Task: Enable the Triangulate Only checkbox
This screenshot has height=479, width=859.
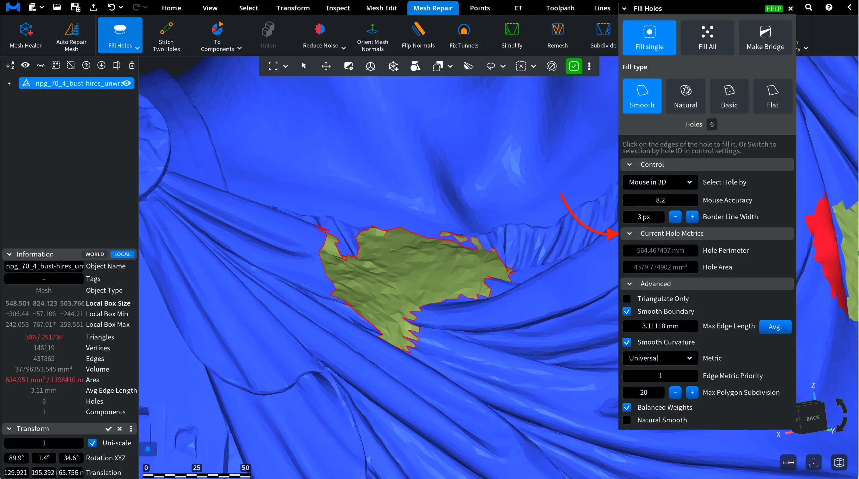Action: tap(626, 299)
